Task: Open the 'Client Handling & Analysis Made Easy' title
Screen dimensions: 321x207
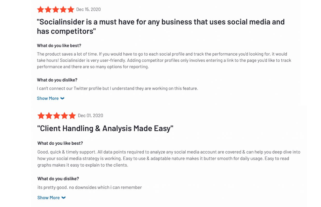Action: (x=105, y=128)
